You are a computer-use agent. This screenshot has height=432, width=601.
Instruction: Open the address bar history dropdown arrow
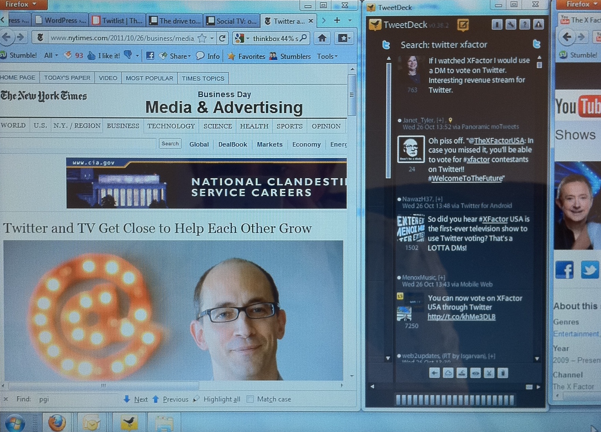tap(212, 38)
